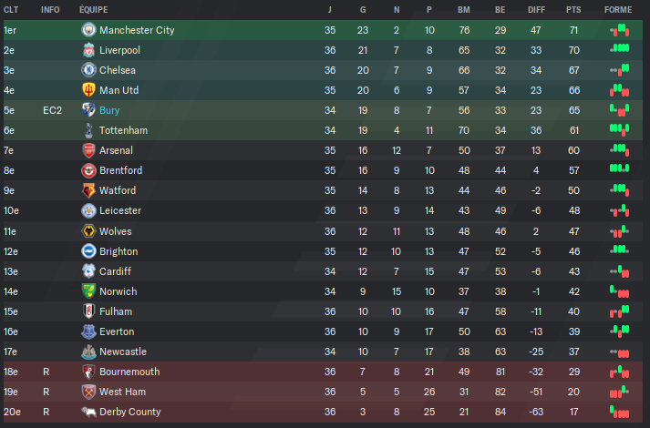
Task: Click the Man Utd crest icon
Action: tap(88, 90)
